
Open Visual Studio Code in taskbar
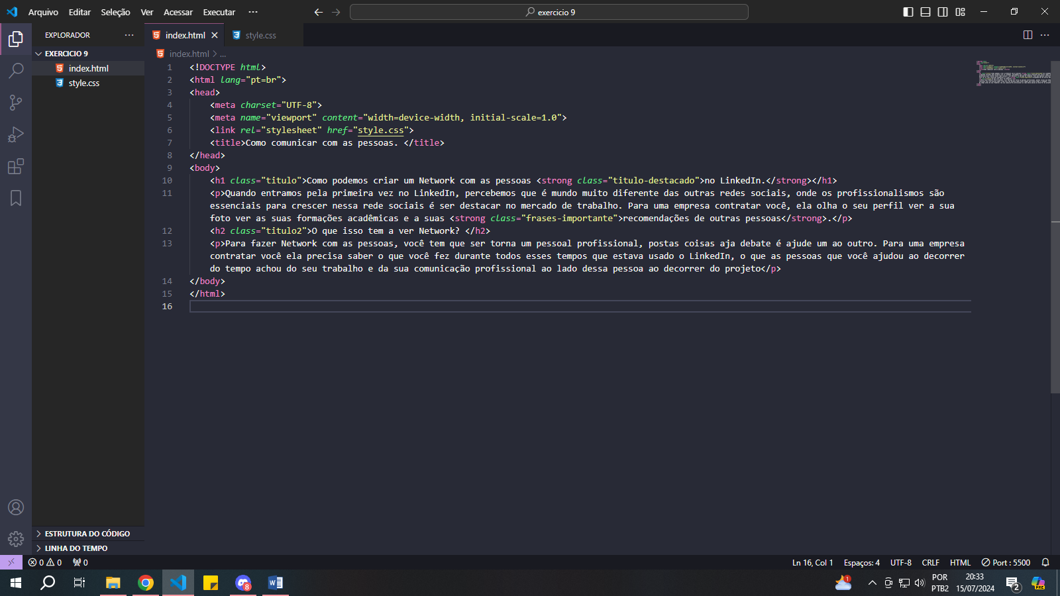178,583
